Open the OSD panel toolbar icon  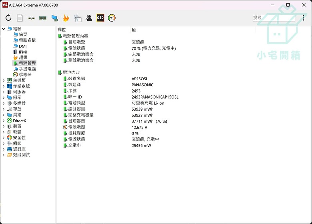click(100, 18)
